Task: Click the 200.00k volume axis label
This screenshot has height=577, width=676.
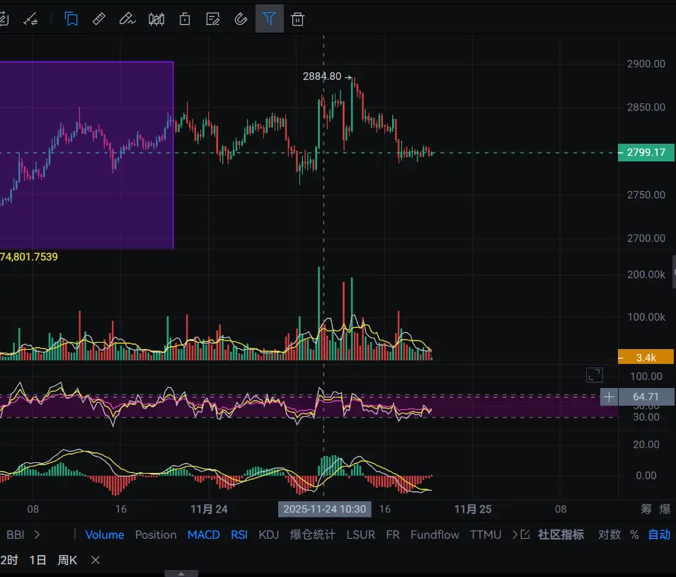Action: pos(646,274)
